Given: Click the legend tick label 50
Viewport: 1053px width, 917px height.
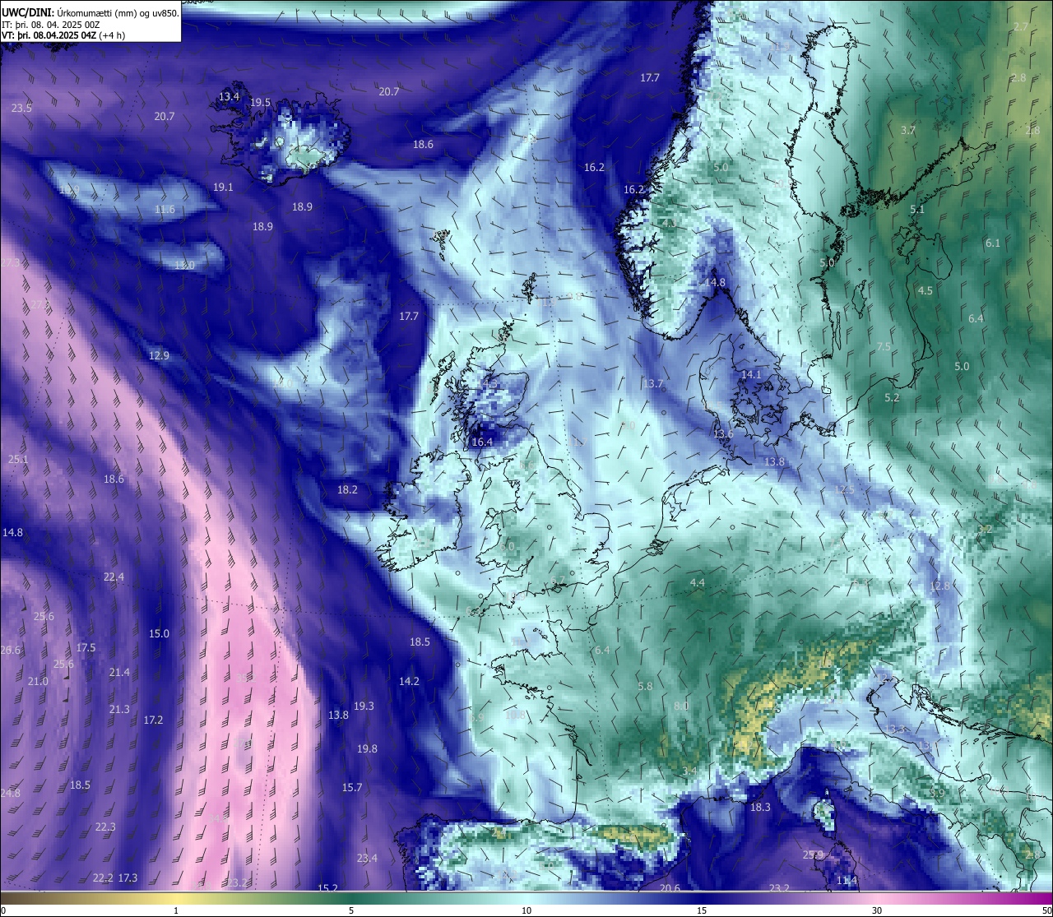Looking at the screenshot, I should click(1046, 910).
